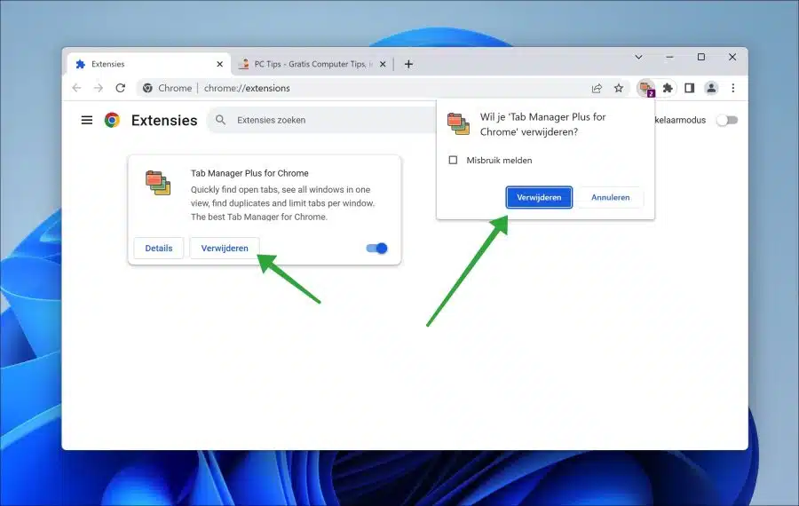Switch to the PC Tips tab

click(x=312, y=64)
